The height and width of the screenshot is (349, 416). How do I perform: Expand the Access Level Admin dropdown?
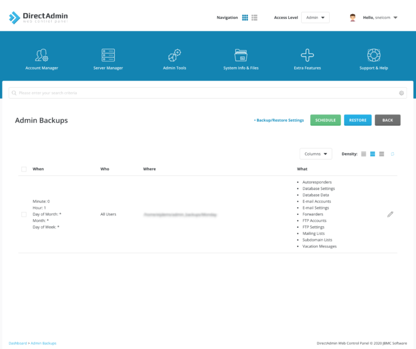pos(315,18)
